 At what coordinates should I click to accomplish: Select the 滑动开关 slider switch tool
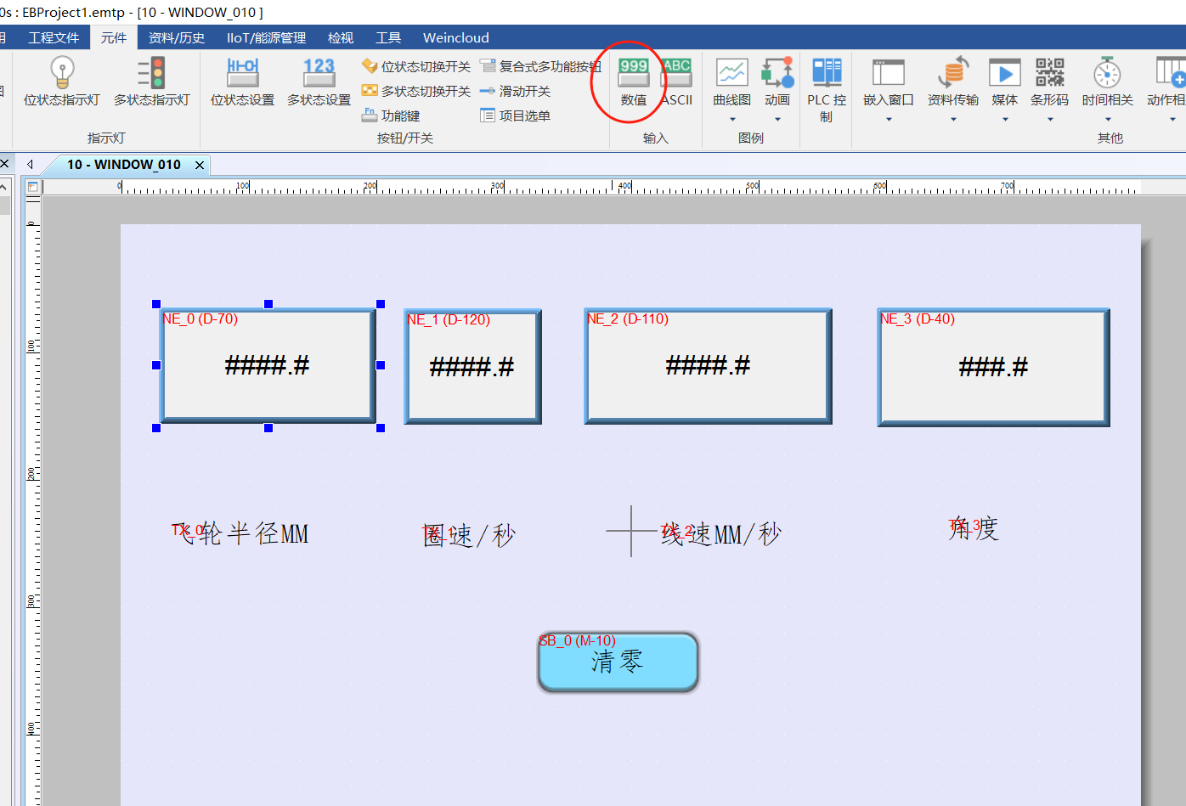coord(516,91)
